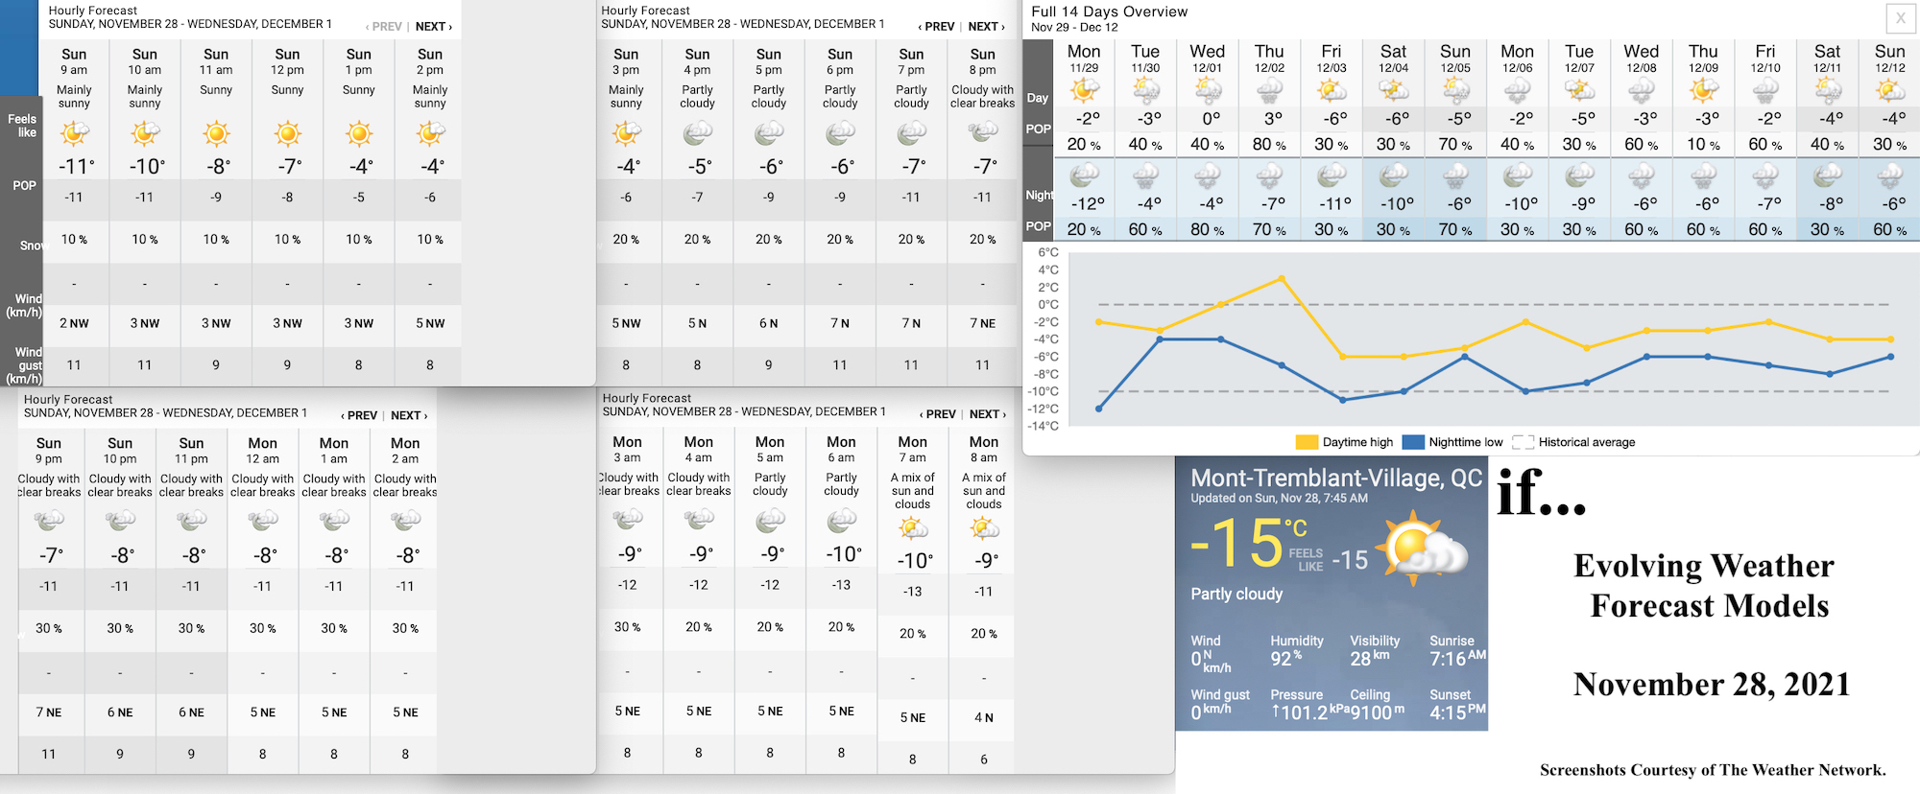Click the Mon 11/29 nighttime low chart point

tap(1099, 409)
